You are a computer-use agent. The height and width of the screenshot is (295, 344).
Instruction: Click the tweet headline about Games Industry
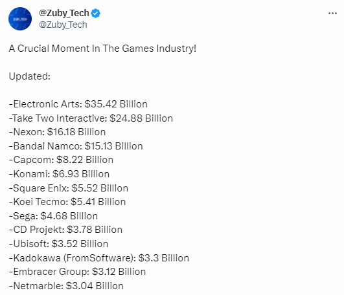pyautogui.click(x=102, y=49)
